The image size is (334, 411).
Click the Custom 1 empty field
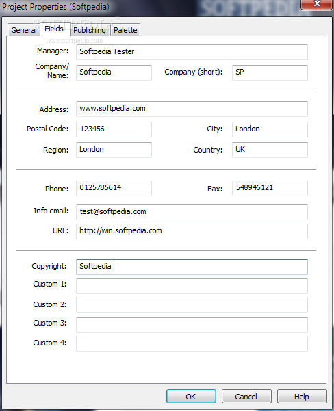(x=192, y=286)
